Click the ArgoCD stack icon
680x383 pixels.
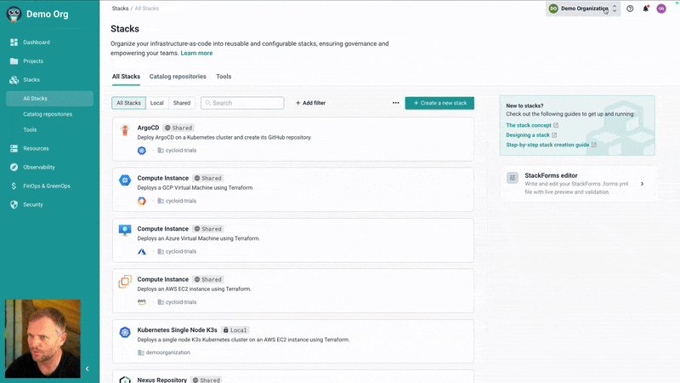point(125,129)
